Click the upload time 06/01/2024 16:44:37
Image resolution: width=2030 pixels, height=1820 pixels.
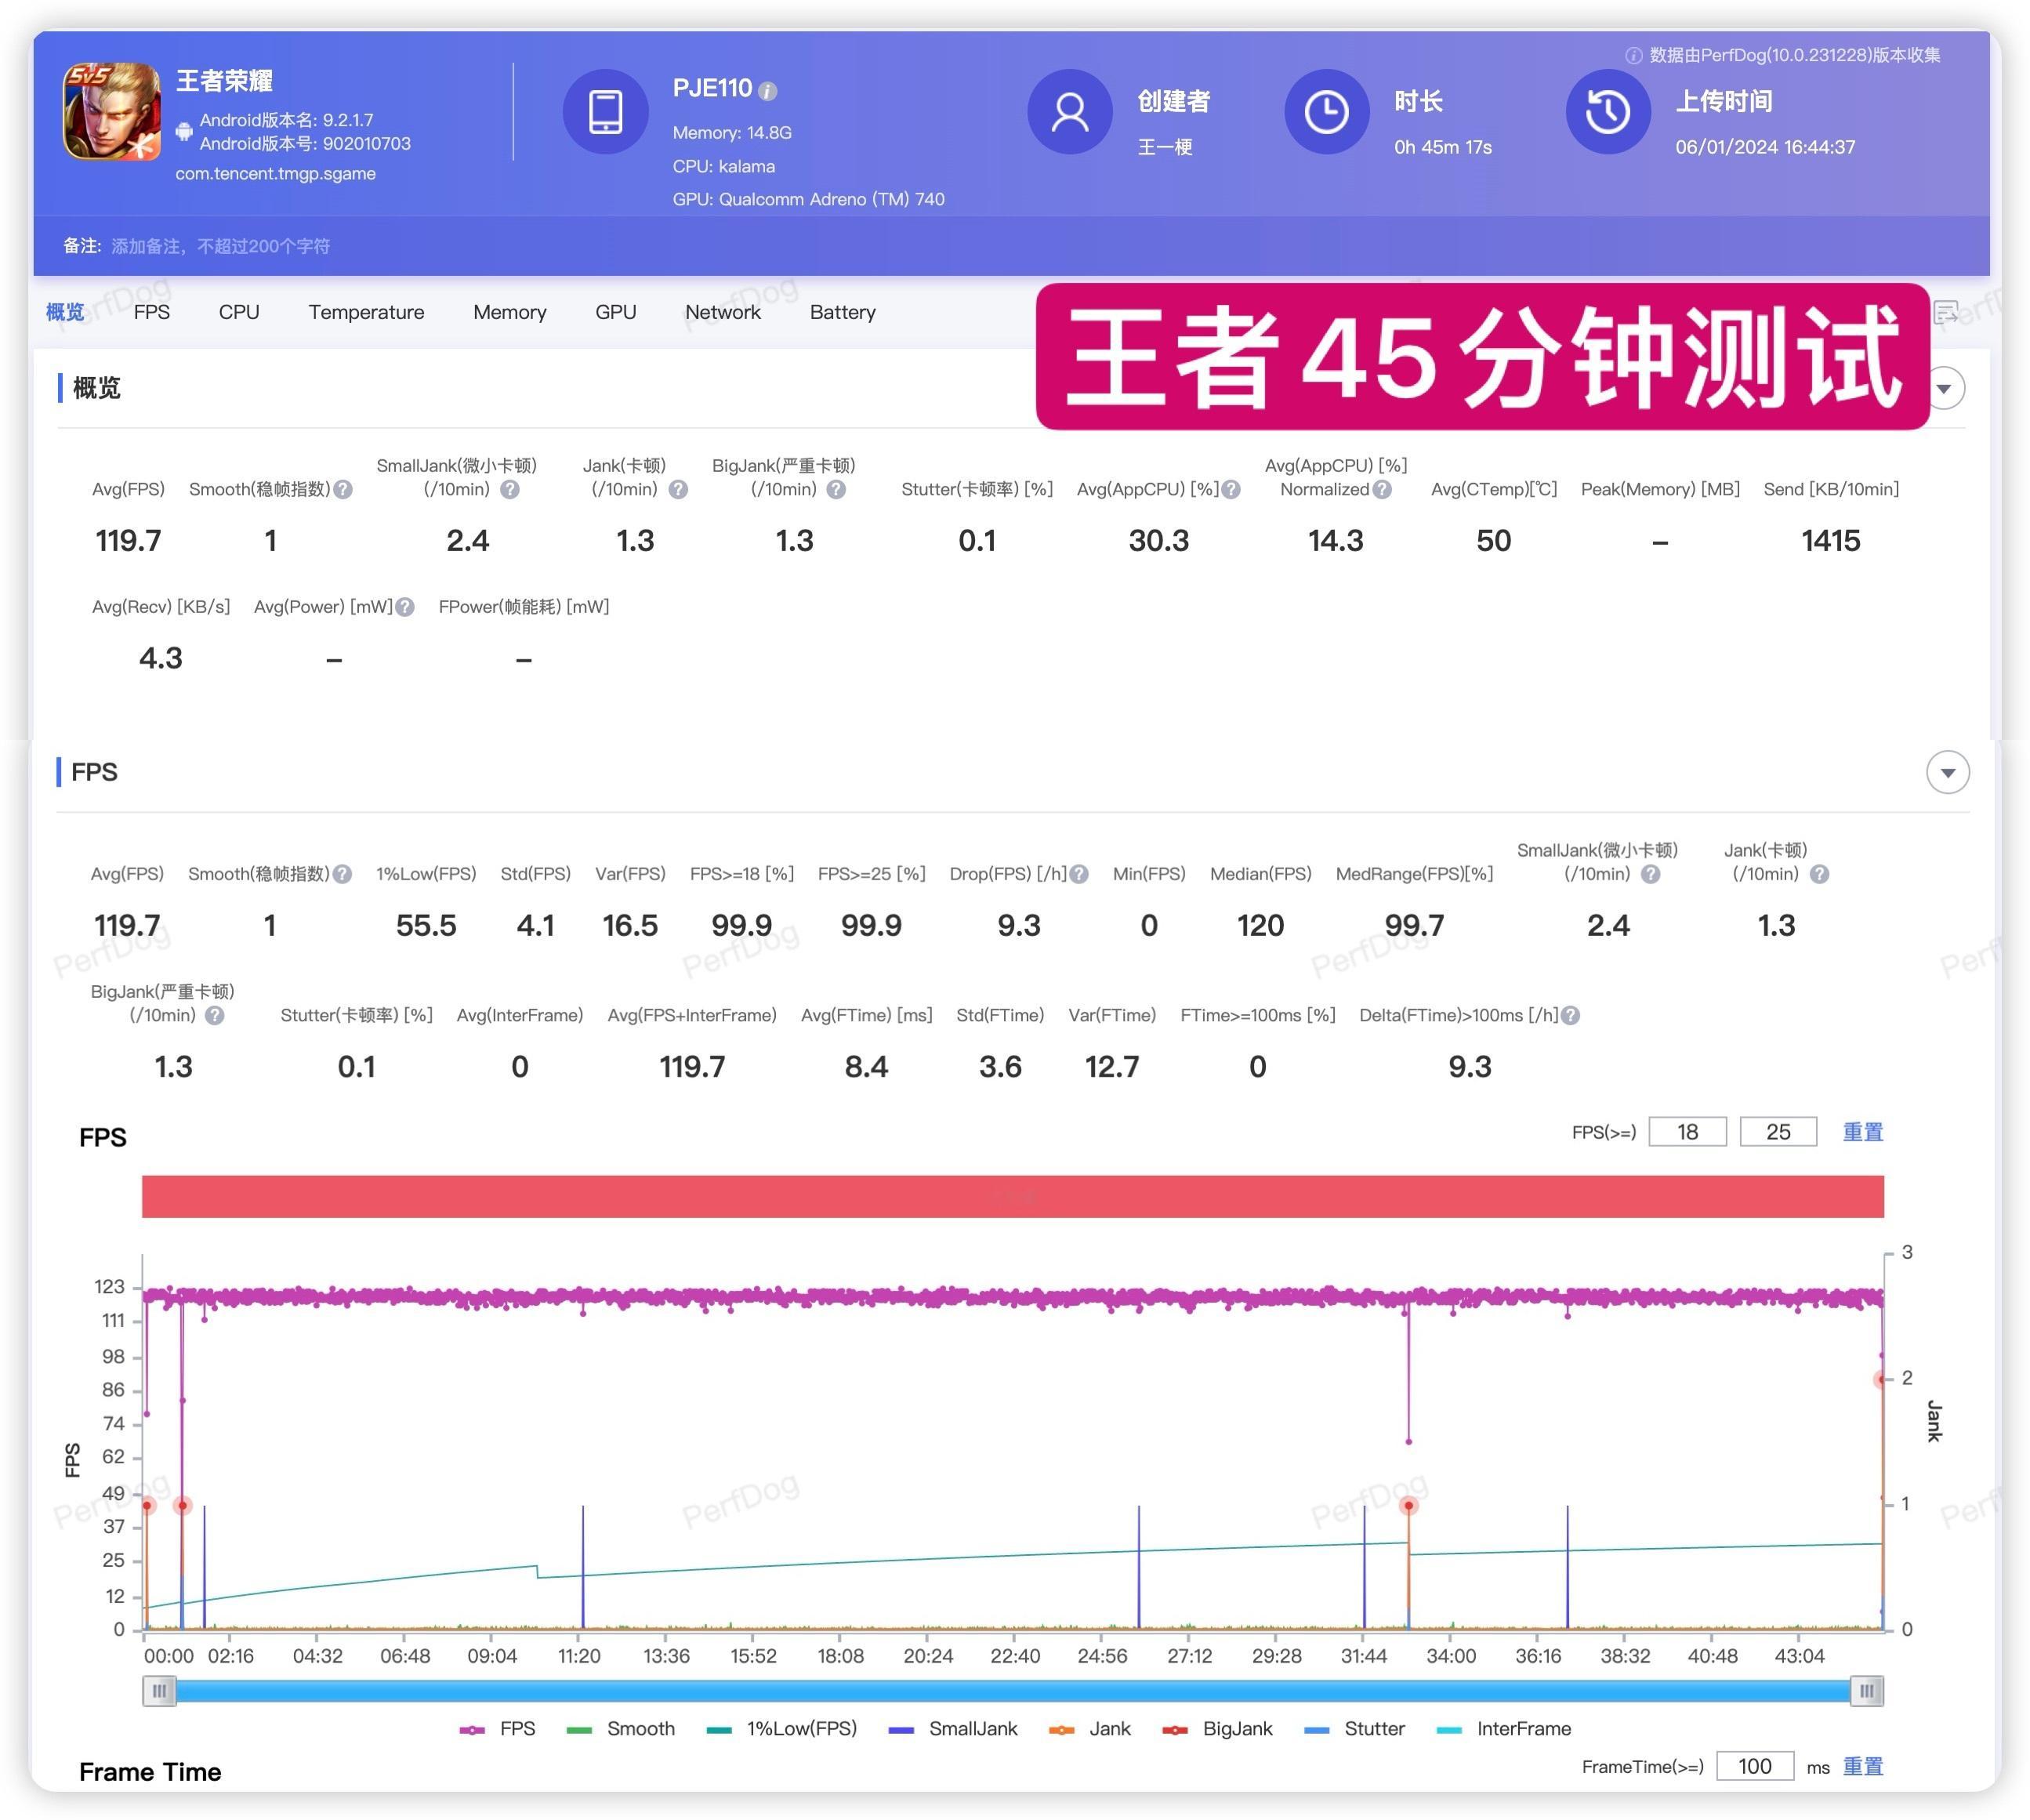coord(1766,148)
